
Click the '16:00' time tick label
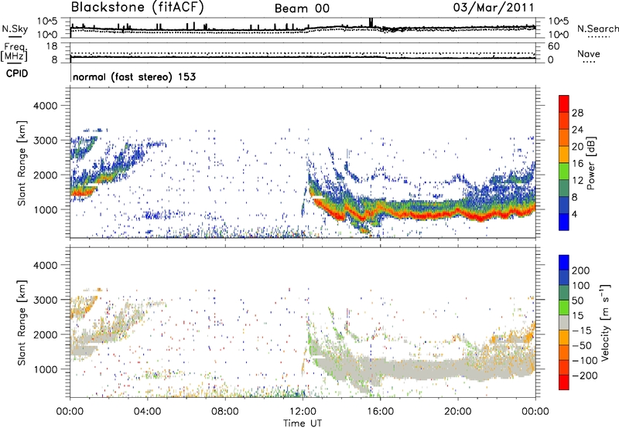[x=380, y=412]
